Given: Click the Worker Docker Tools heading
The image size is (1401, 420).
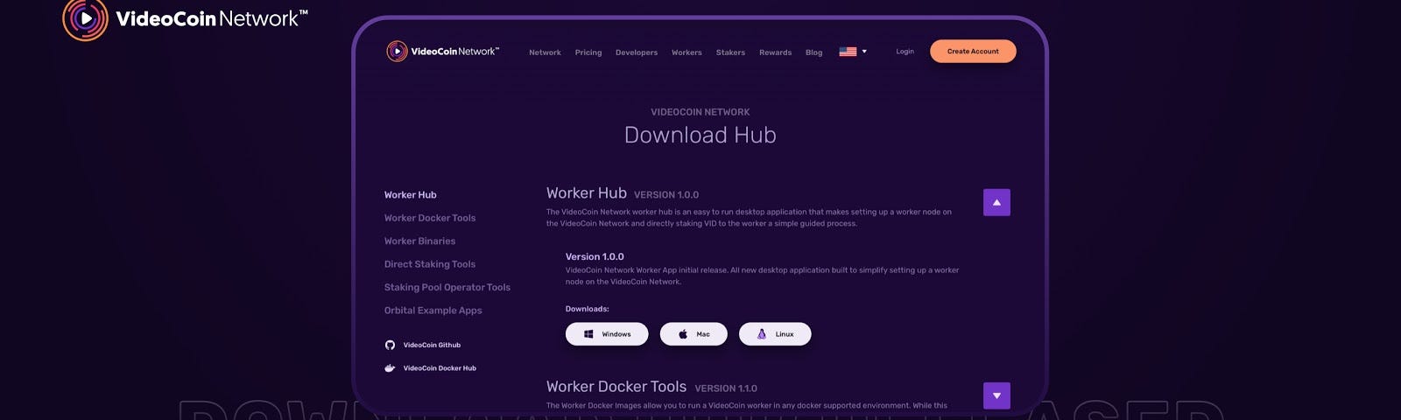Looking at the screenshot, I should click(616, 387).
